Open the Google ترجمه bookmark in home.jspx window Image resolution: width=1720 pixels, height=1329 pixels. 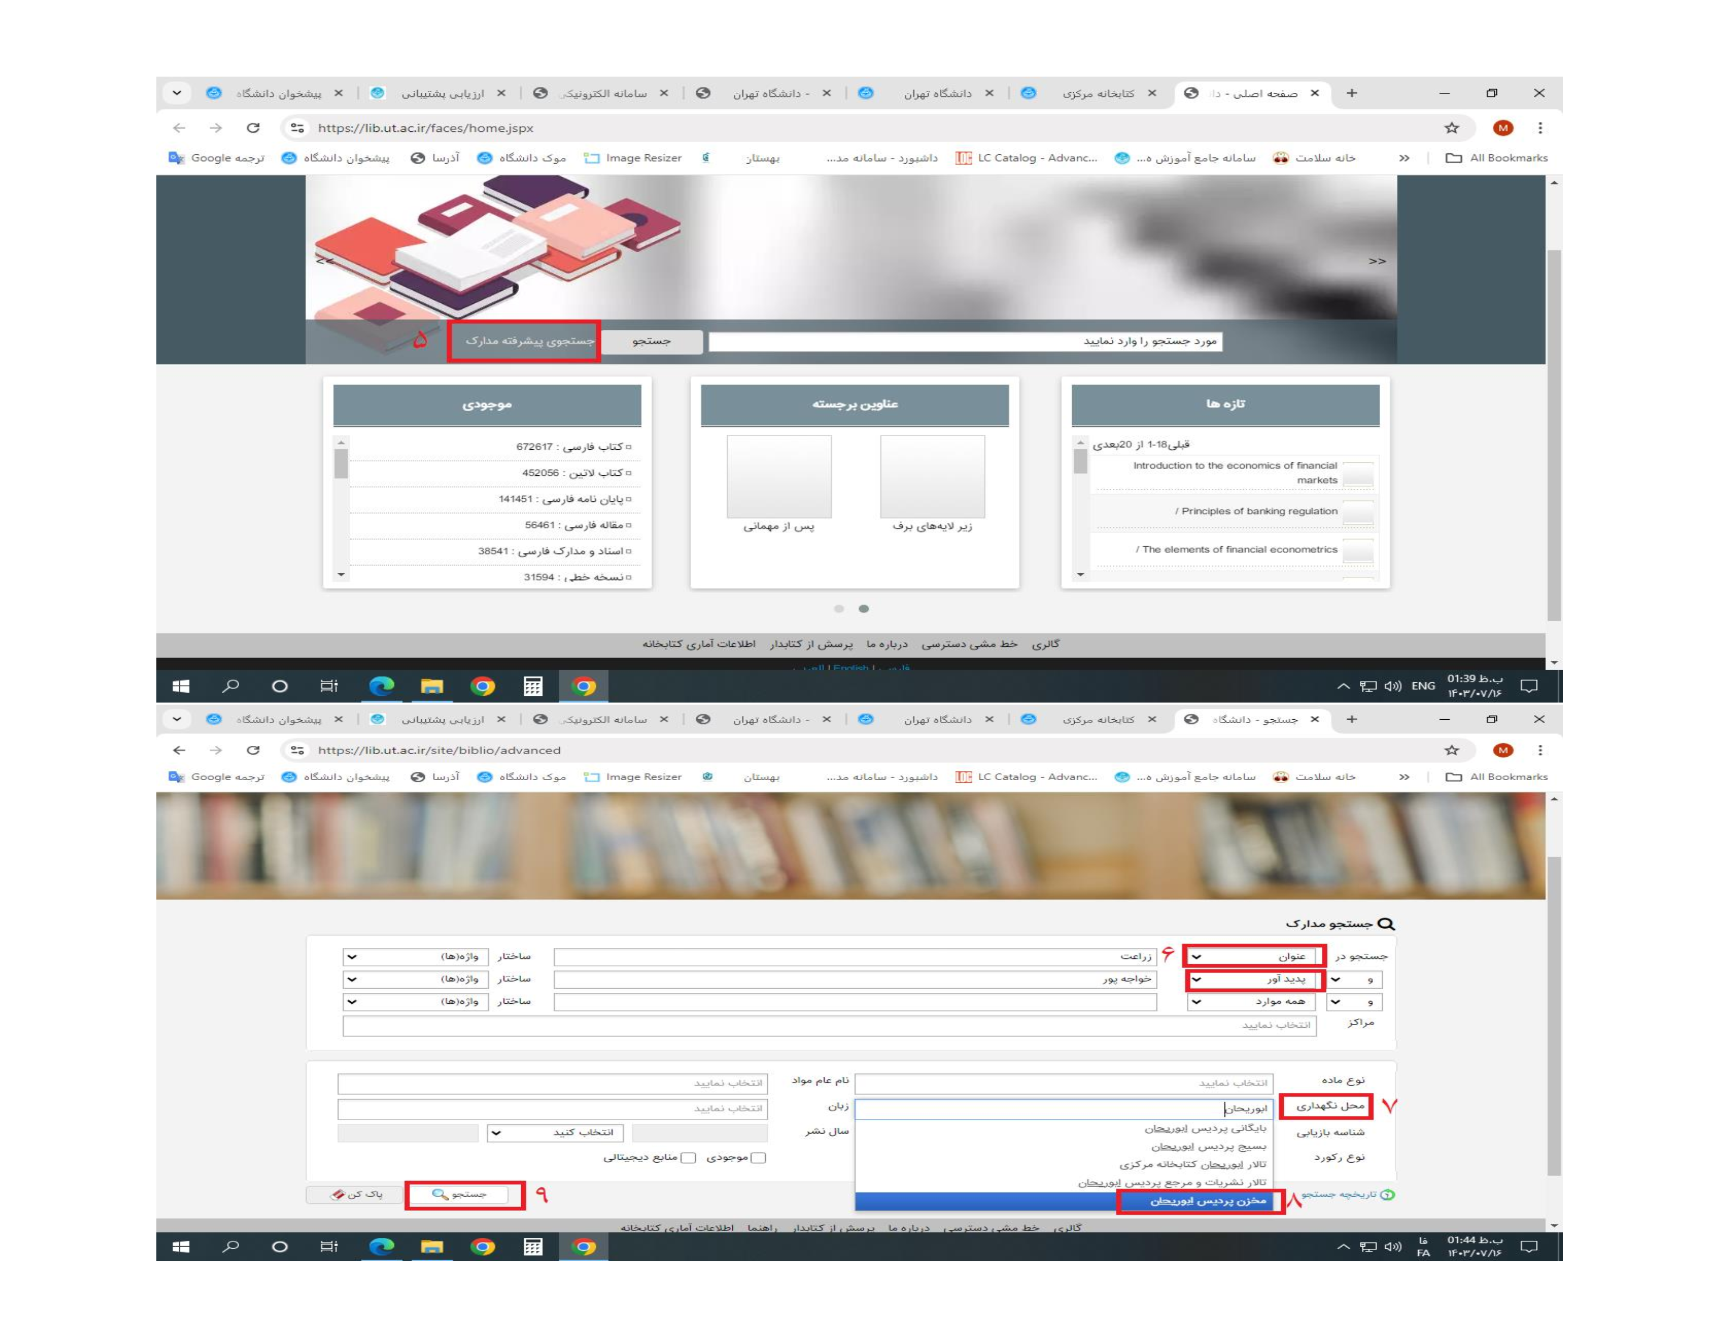point(217,157)
